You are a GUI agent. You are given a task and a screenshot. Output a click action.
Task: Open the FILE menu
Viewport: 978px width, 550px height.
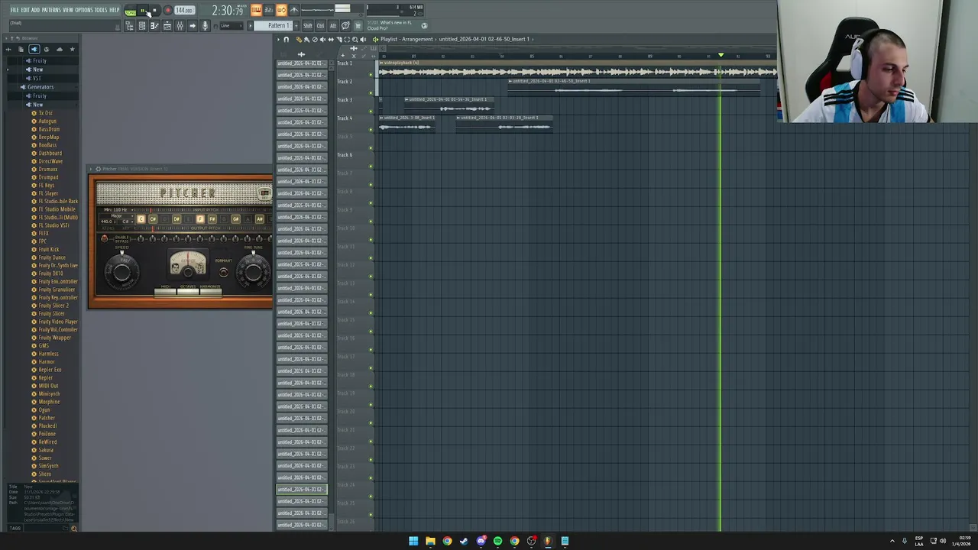[15, 10]
